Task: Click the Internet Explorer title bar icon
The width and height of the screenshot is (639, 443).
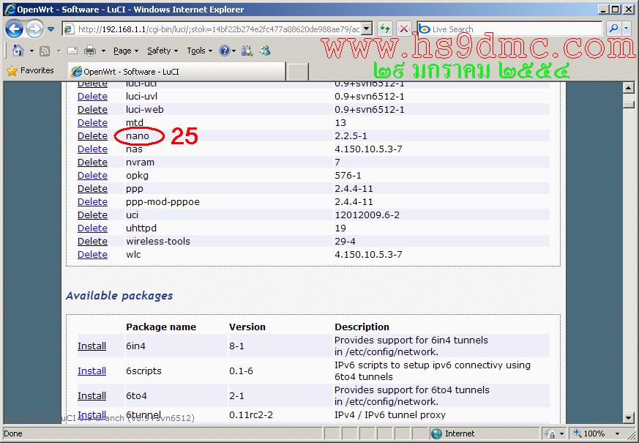Action: click(x=10, y=10)
